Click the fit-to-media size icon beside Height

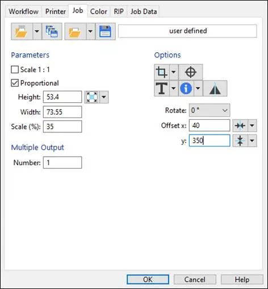pos(92,97)
